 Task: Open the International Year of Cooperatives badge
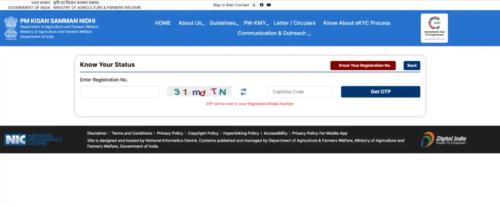click(x=434, y=28)
